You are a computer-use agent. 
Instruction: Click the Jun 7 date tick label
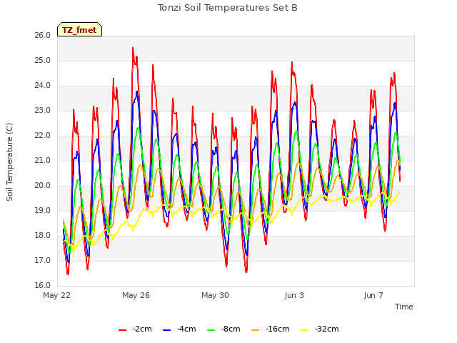[x=373, y=295]
